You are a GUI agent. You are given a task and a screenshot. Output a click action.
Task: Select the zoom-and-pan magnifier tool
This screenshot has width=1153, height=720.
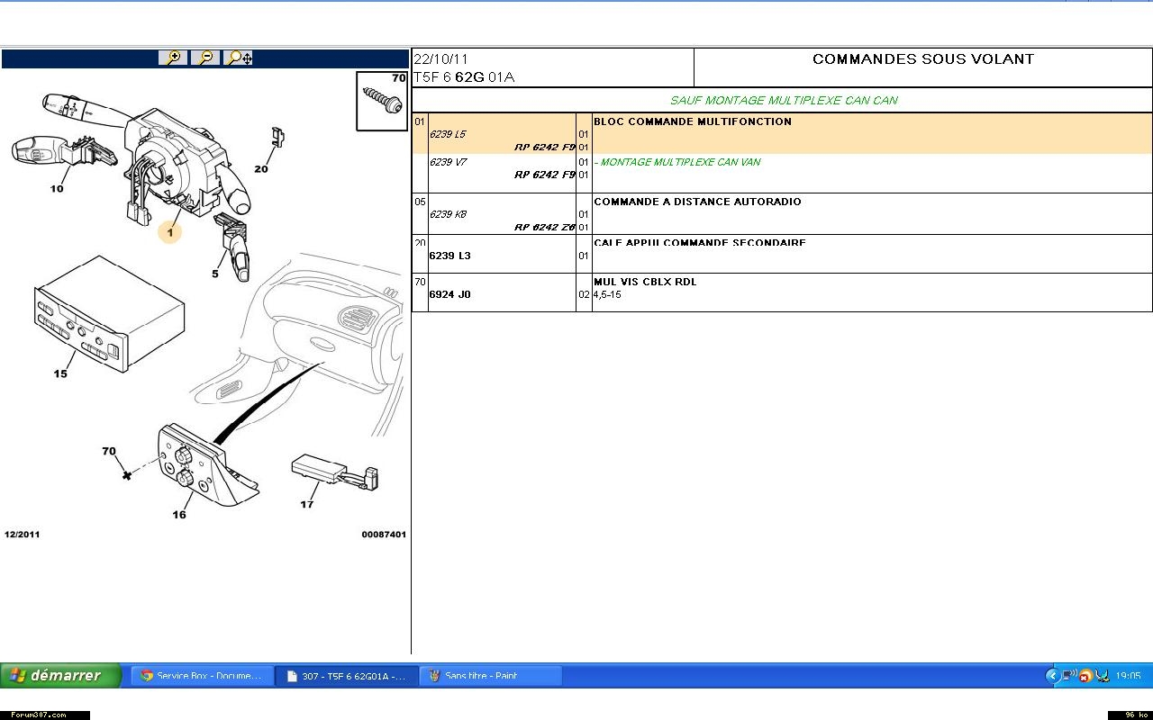240,58
